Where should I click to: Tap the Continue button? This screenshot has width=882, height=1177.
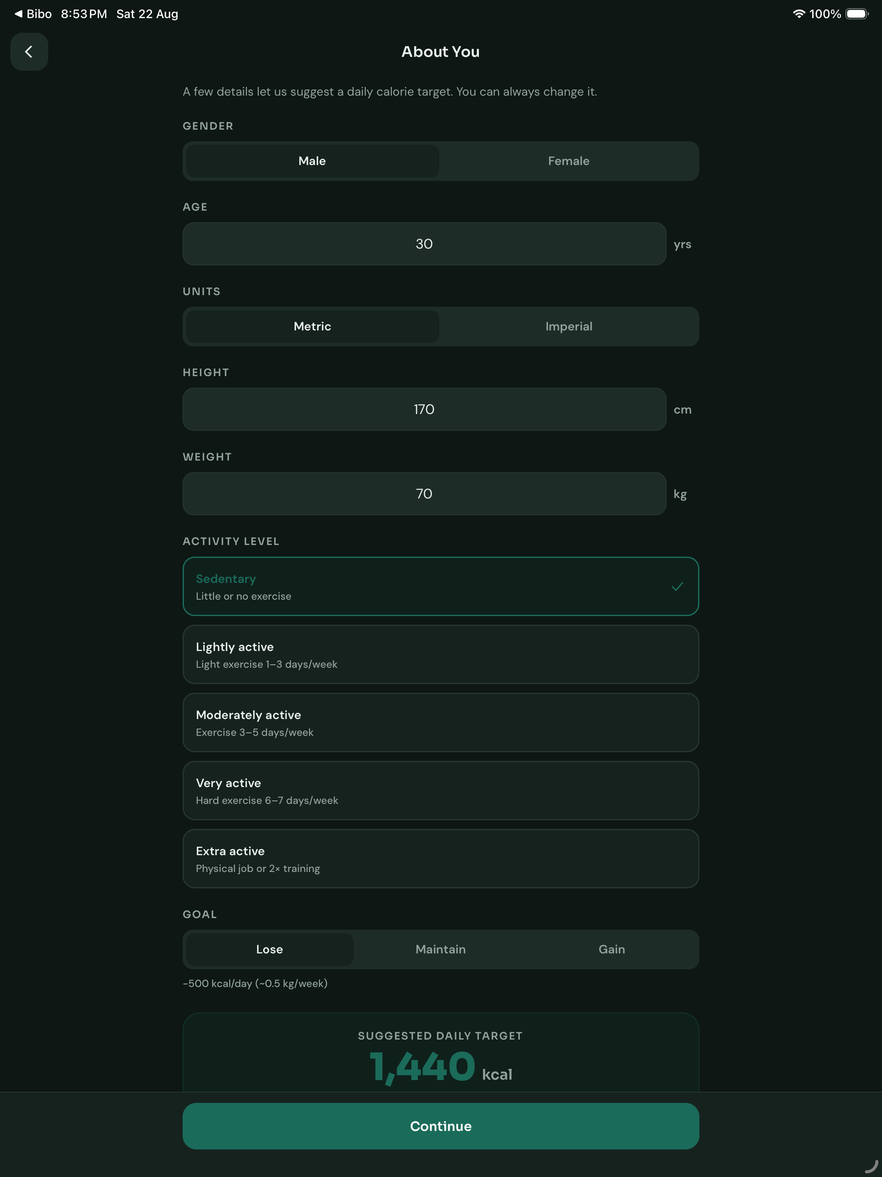(x=441, y=1126)
